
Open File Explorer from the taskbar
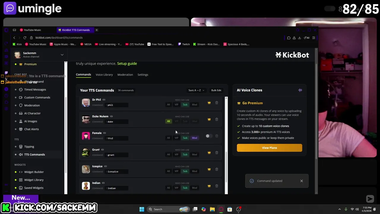tap(212, 209)
